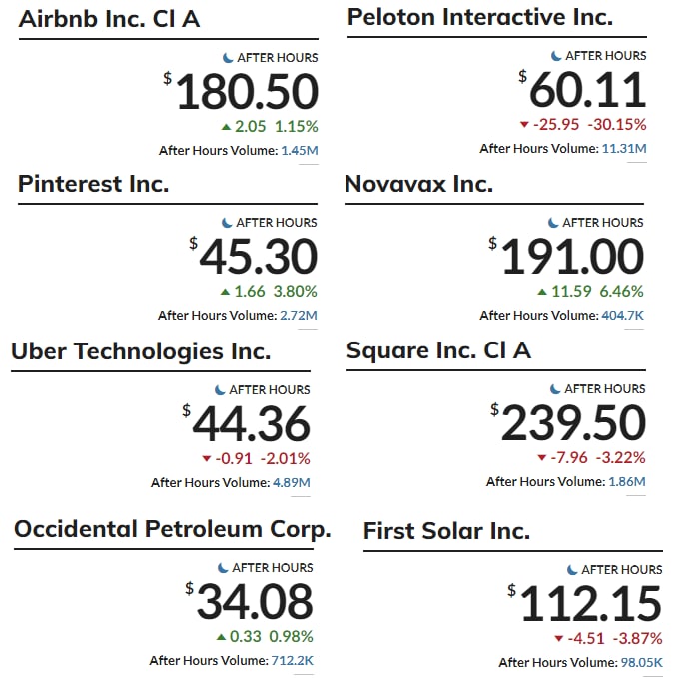Click the Novavax price $191.00

click(566, 257)
